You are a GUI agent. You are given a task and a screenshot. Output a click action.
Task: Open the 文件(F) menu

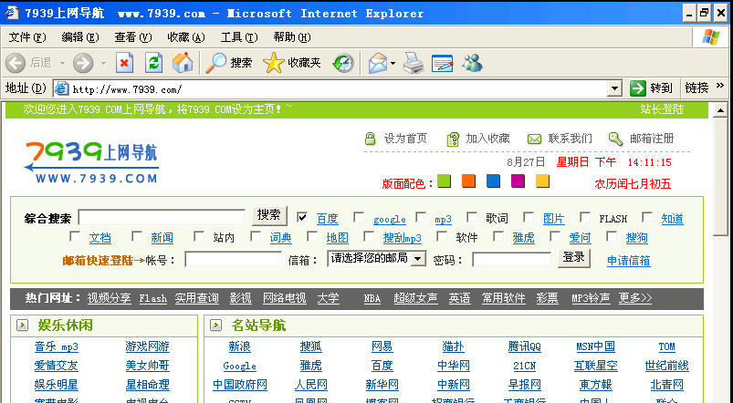coord(27,37)
